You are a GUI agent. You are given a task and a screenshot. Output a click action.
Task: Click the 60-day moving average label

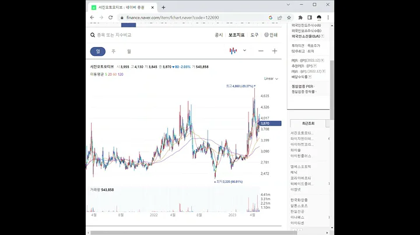[x=115, y=74]
